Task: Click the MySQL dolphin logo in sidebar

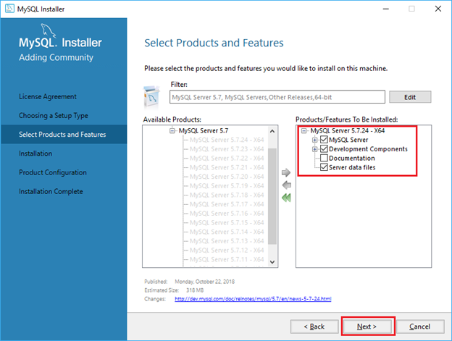Action: pyautogui.click(x=48, y=30)
